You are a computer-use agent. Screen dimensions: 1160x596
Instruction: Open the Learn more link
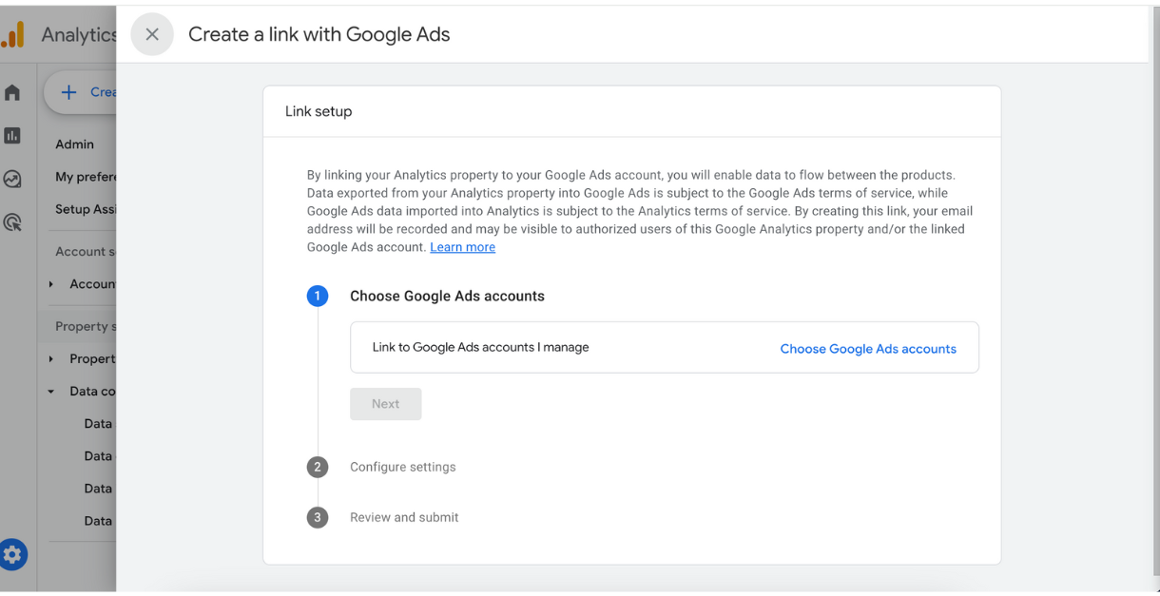462,247
